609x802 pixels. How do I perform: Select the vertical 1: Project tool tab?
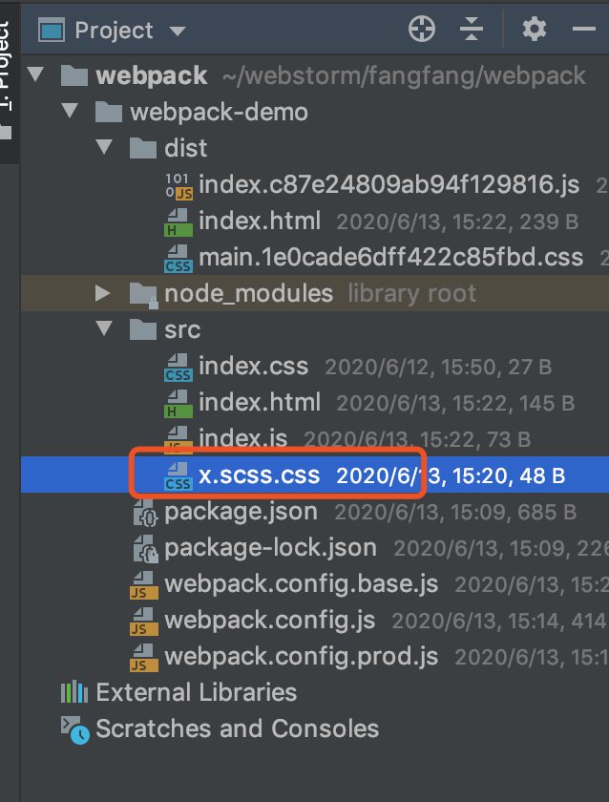pos(7,57)
